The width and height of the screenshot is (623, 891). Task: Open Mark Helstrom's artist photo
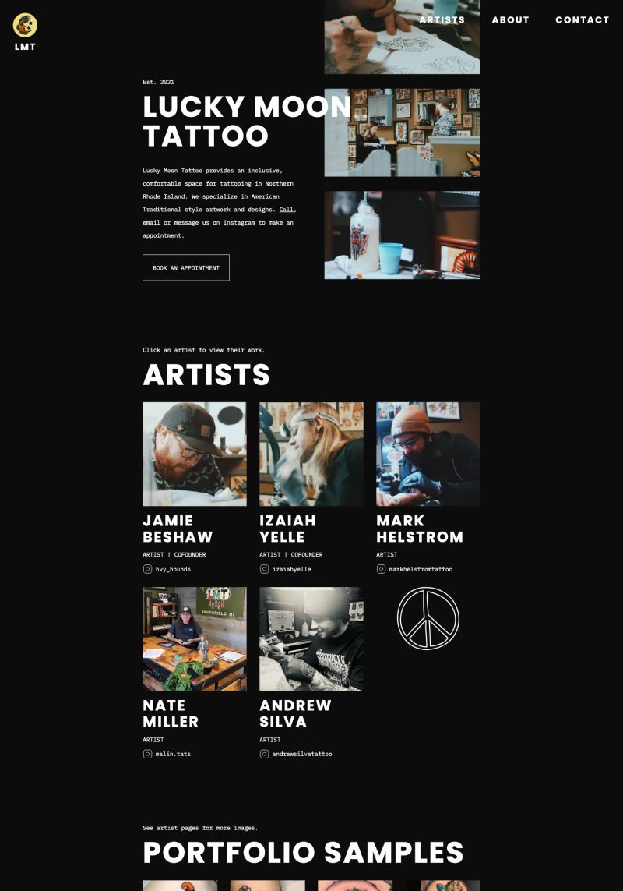pos(428,454)
